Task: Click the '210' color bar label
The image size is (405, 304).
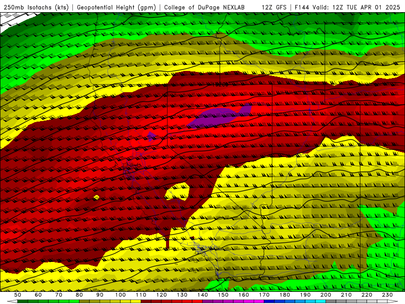Action: tap(346, 295)
